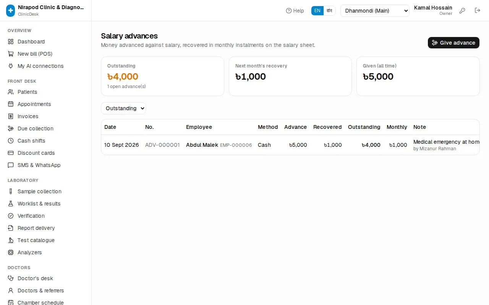Click the Doctor's desk stethoscope icon
The width and height of the screenshot is (489, 305).
[11, 278]
